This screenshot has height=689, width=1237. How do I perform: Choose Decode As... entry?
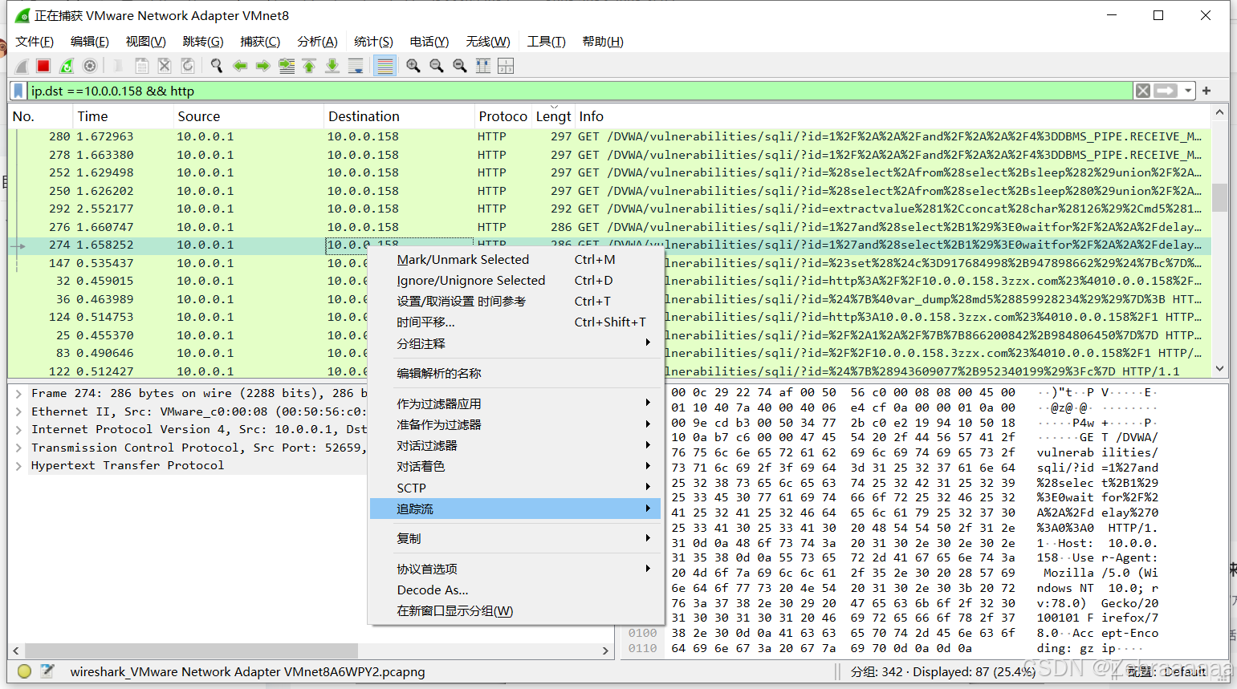pyautogui.click(x=515, y=590)
